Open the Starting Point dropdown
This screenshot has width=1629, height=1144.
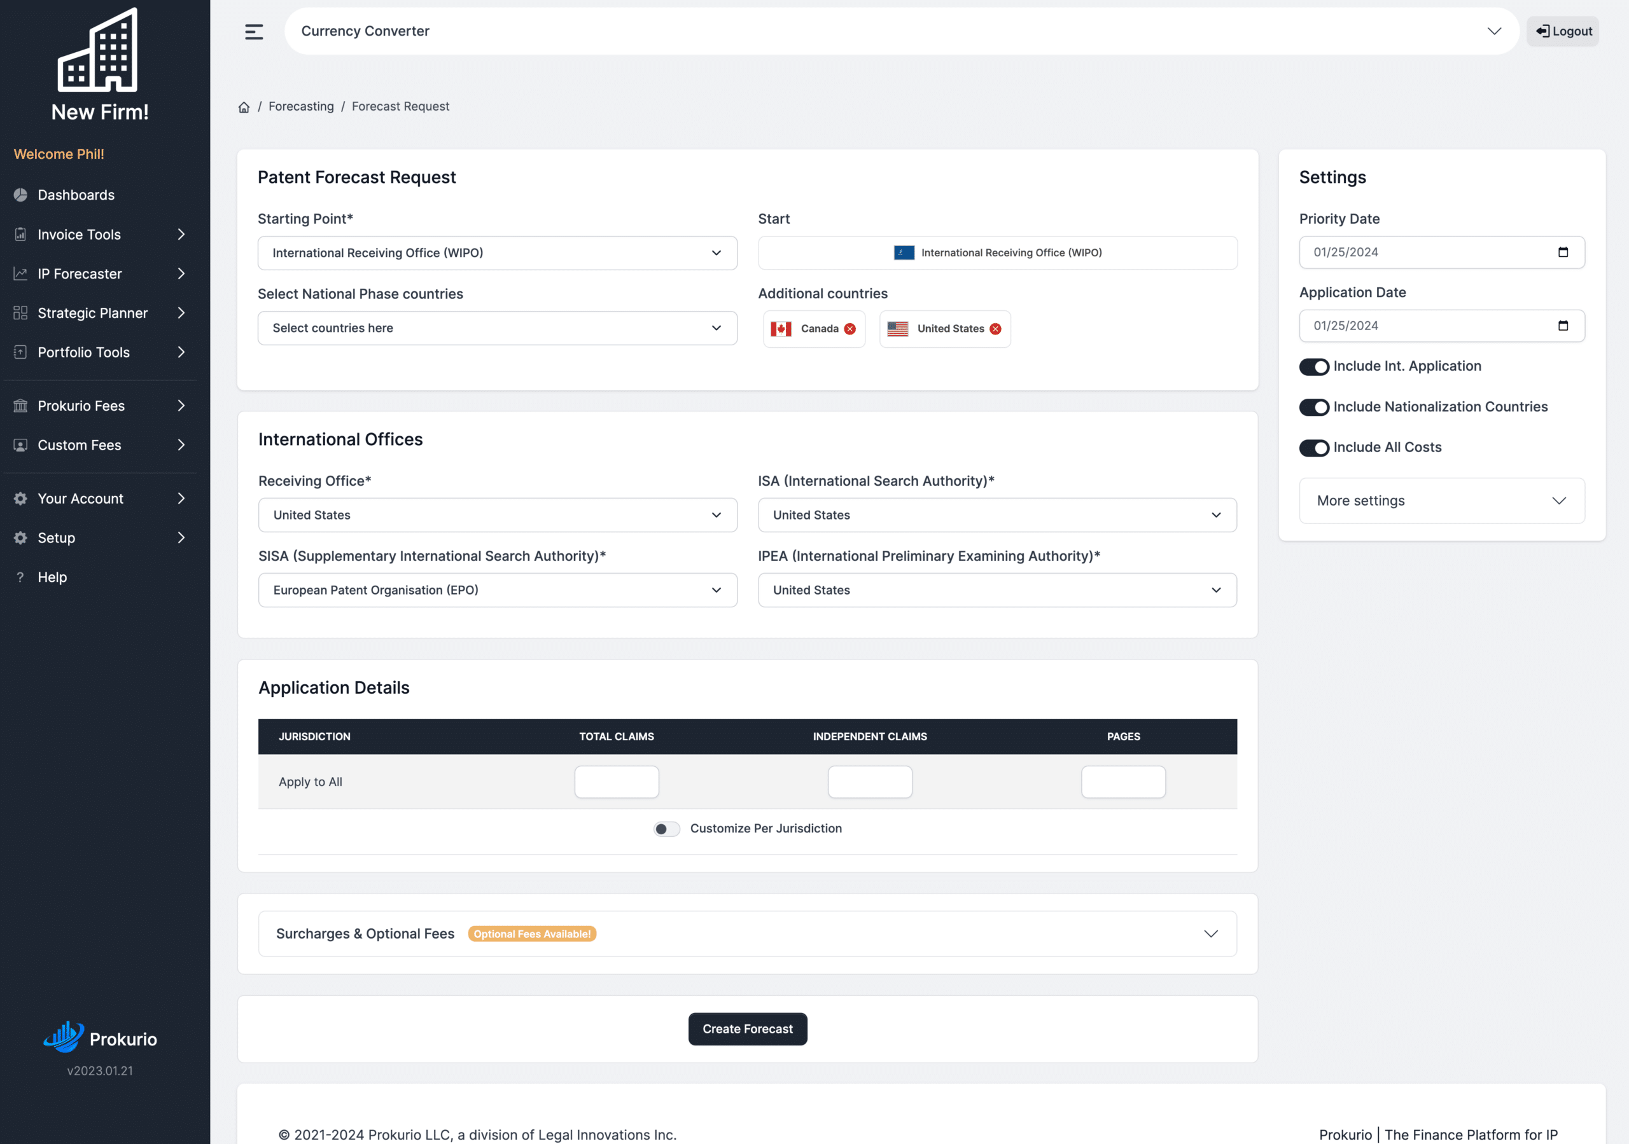click(498, 253)
